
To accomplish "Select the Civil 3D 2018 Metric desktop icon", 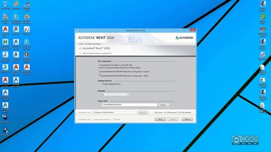I will coord(6,107).
